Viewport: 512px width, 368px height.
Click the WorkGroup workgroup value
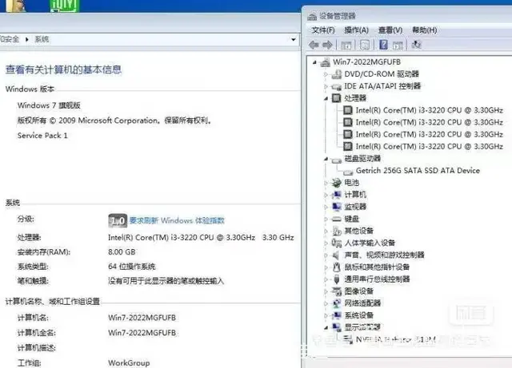[129, 362]
